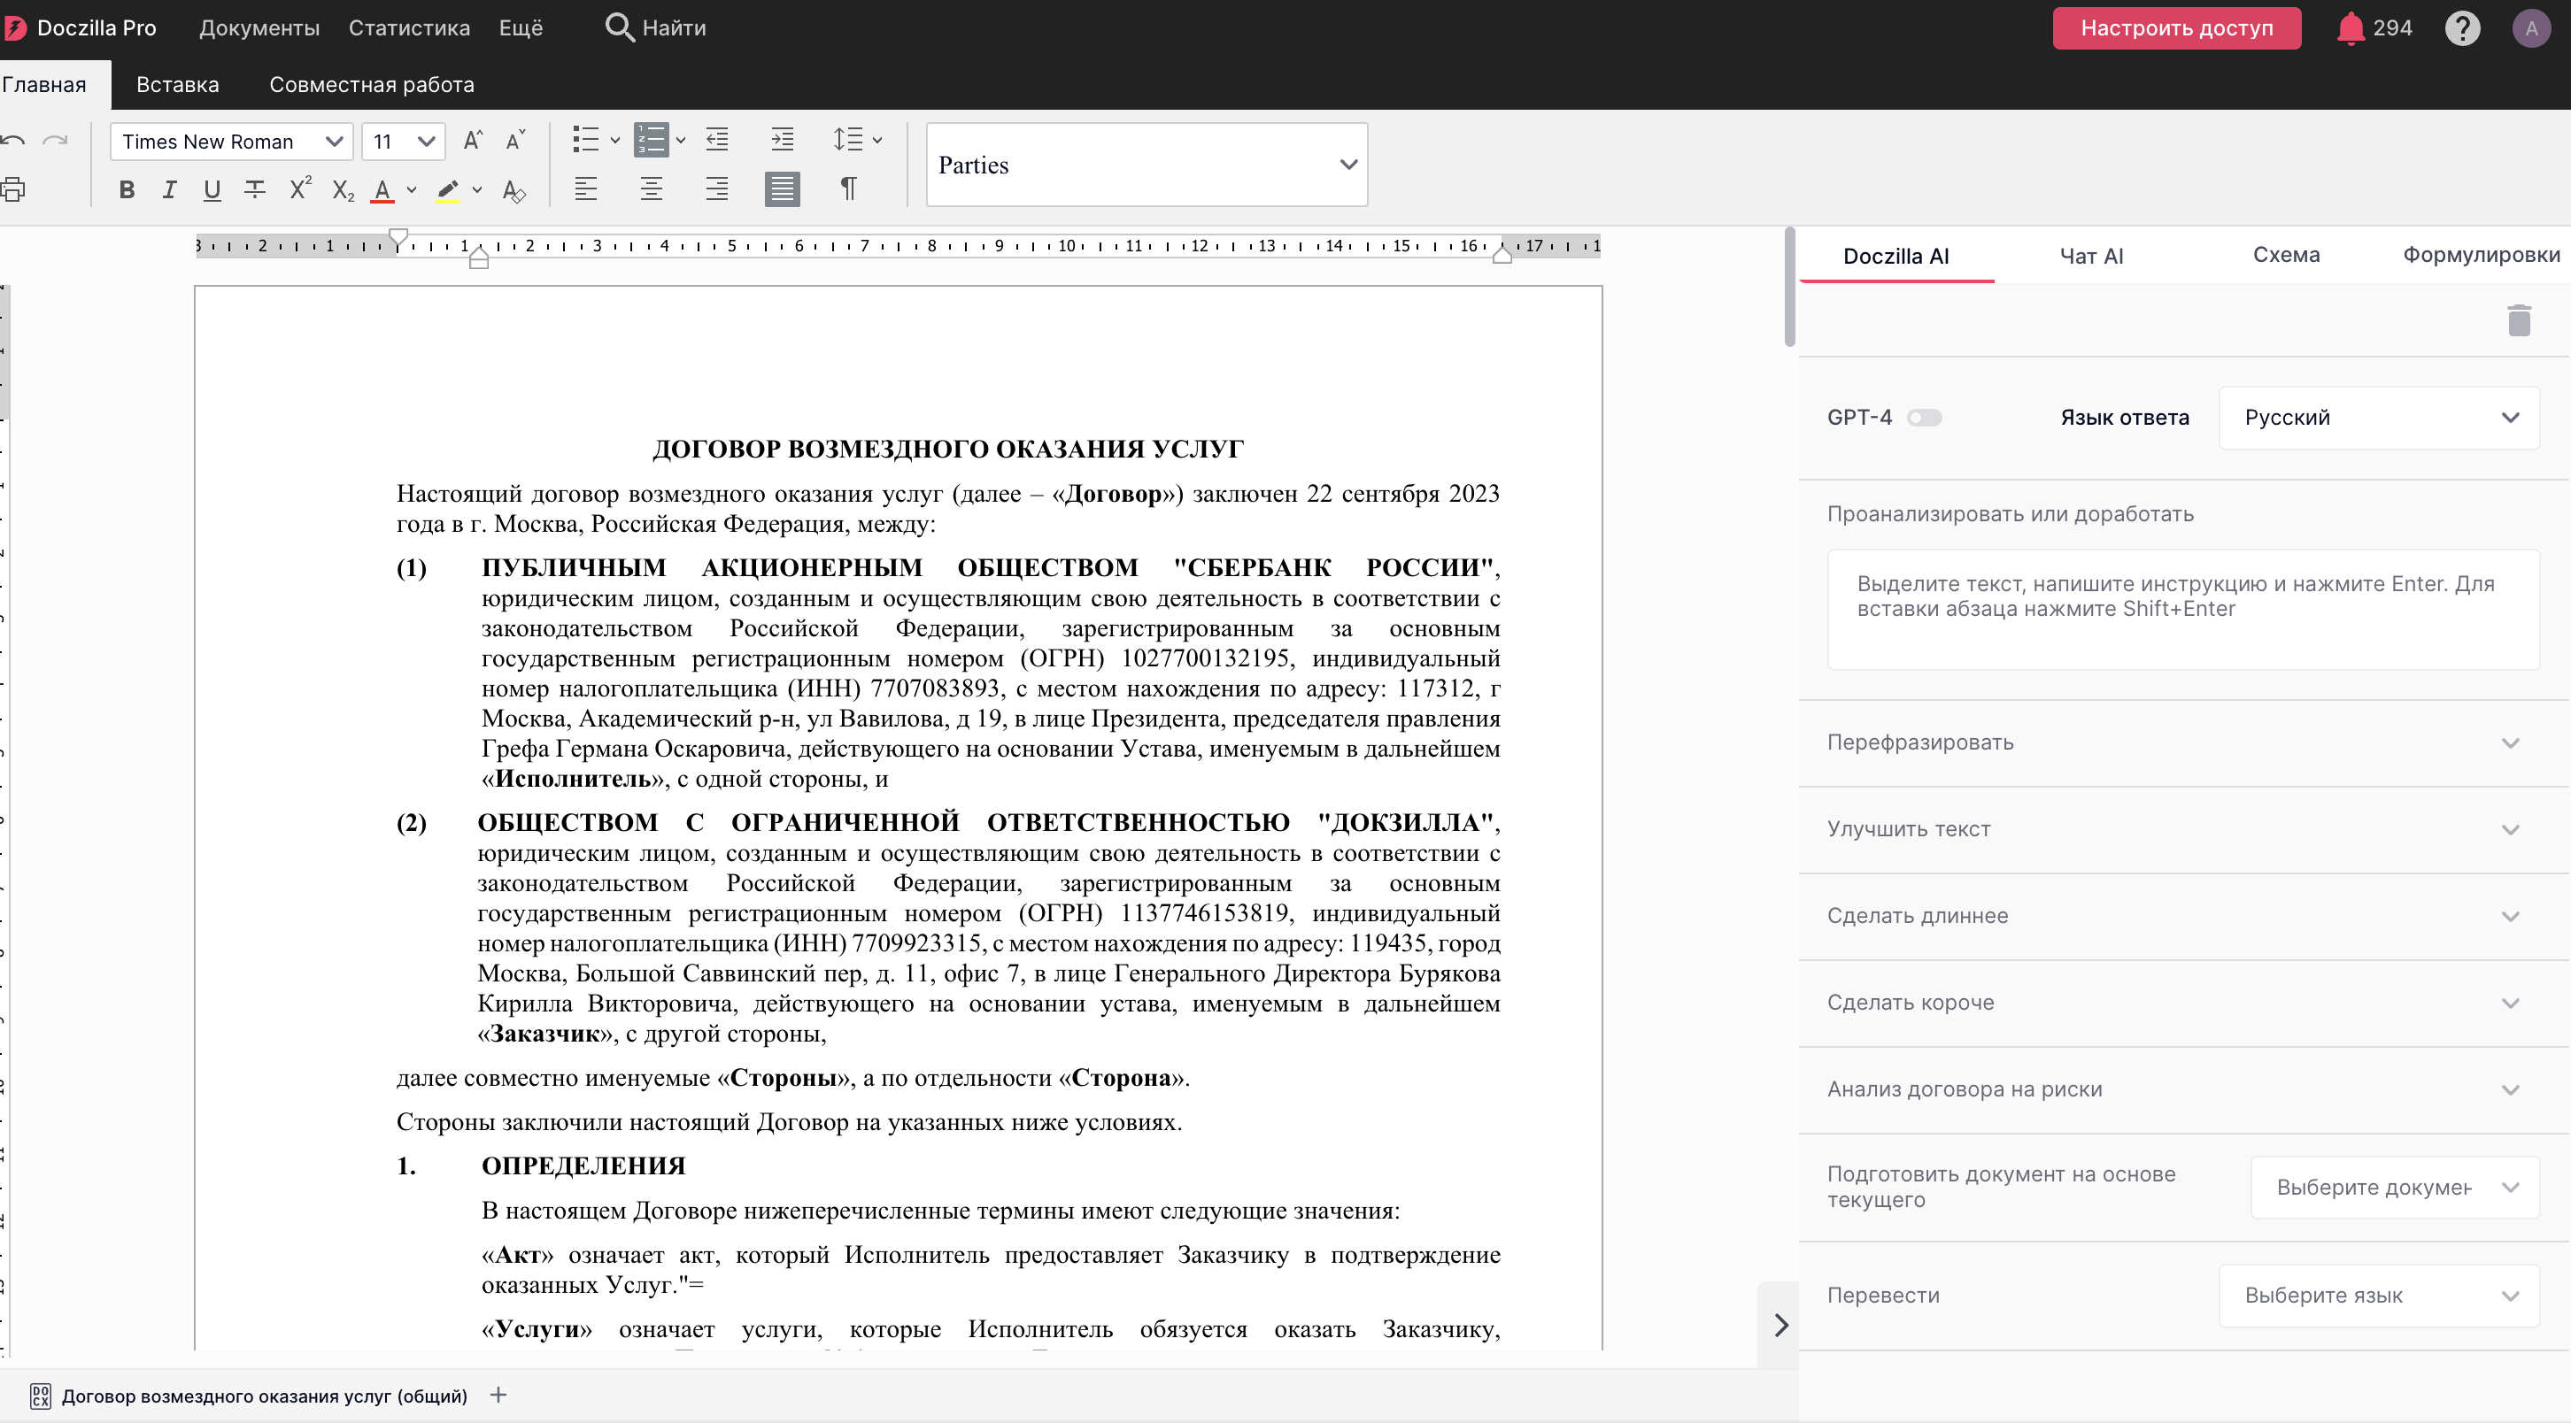
Task: Delete AI conversation with trash icon
Action: pyautogui.click(x=2519, y=320)
